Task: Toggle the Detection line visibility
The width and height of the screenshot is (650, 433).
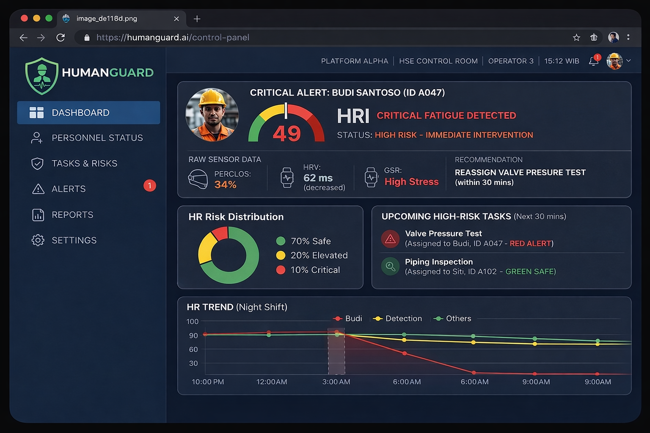Action: pyautogui.click(x=397, y=318)
